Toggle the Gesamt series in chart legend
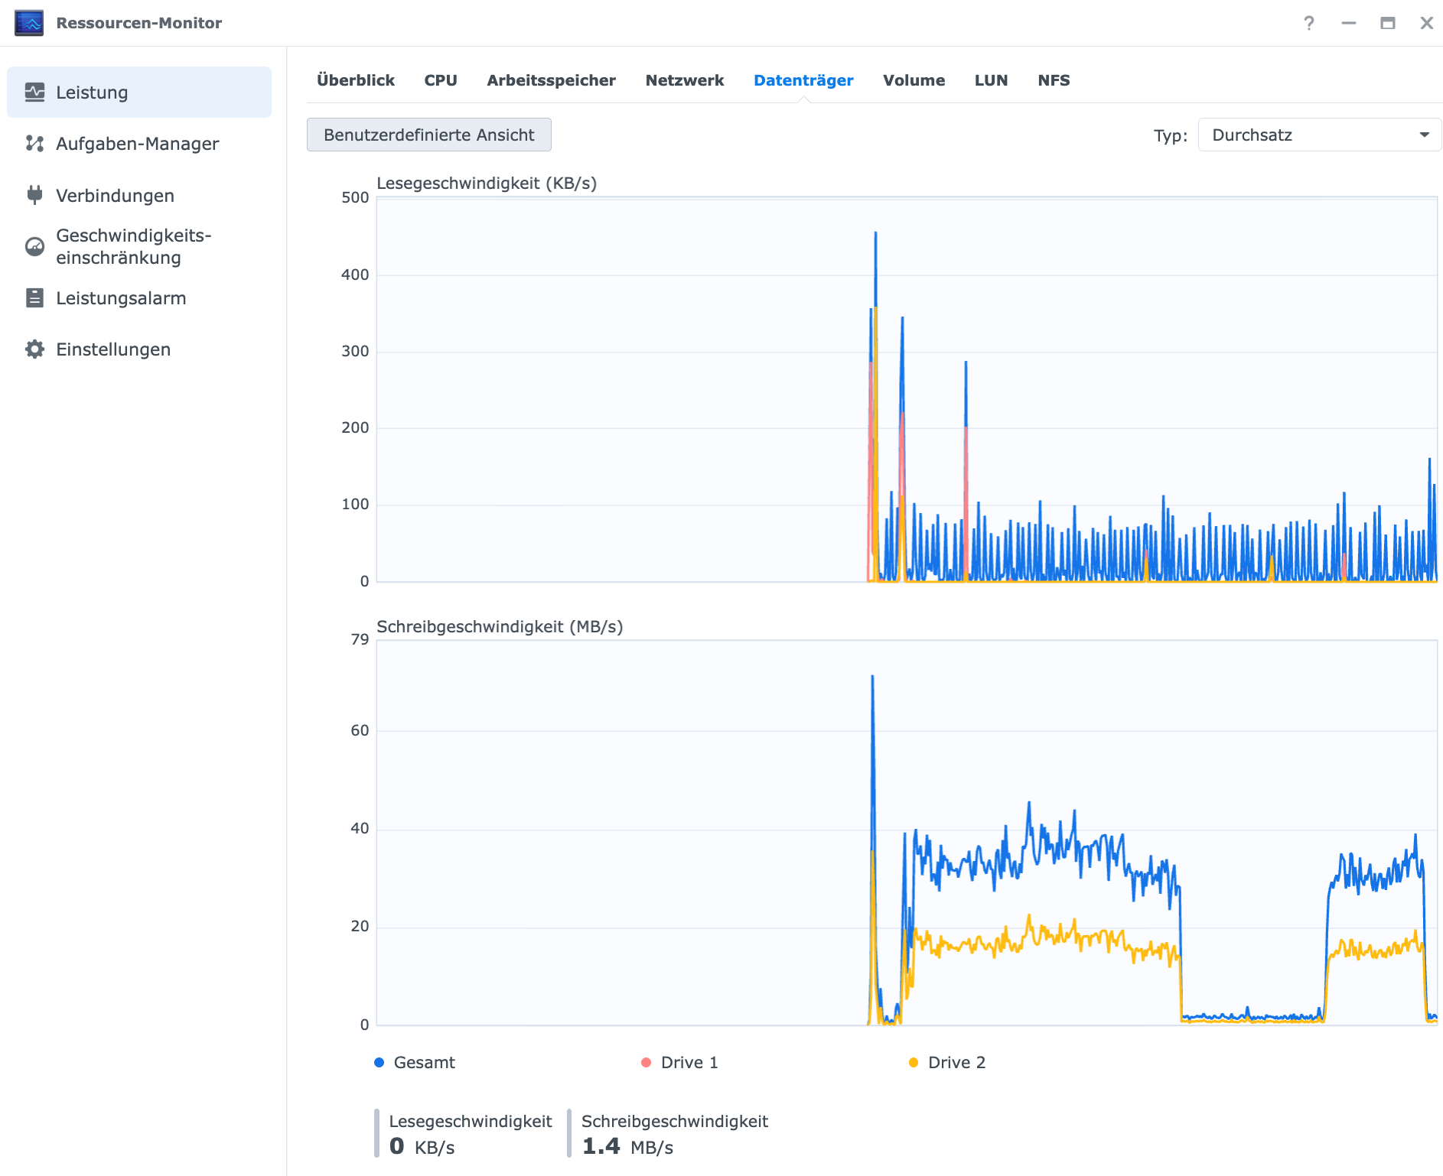The image size is (1443, 1176). (x=414, y=1063)
